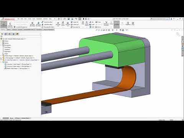The height and width of the screenshot is (138, 184).
Task: Toggle the Instant3D button
Action: pos(117,24)
